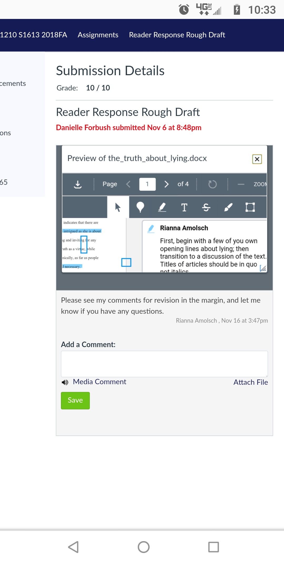Select the area annotation box tool
284x568 pixels.
tap(250, 207)
